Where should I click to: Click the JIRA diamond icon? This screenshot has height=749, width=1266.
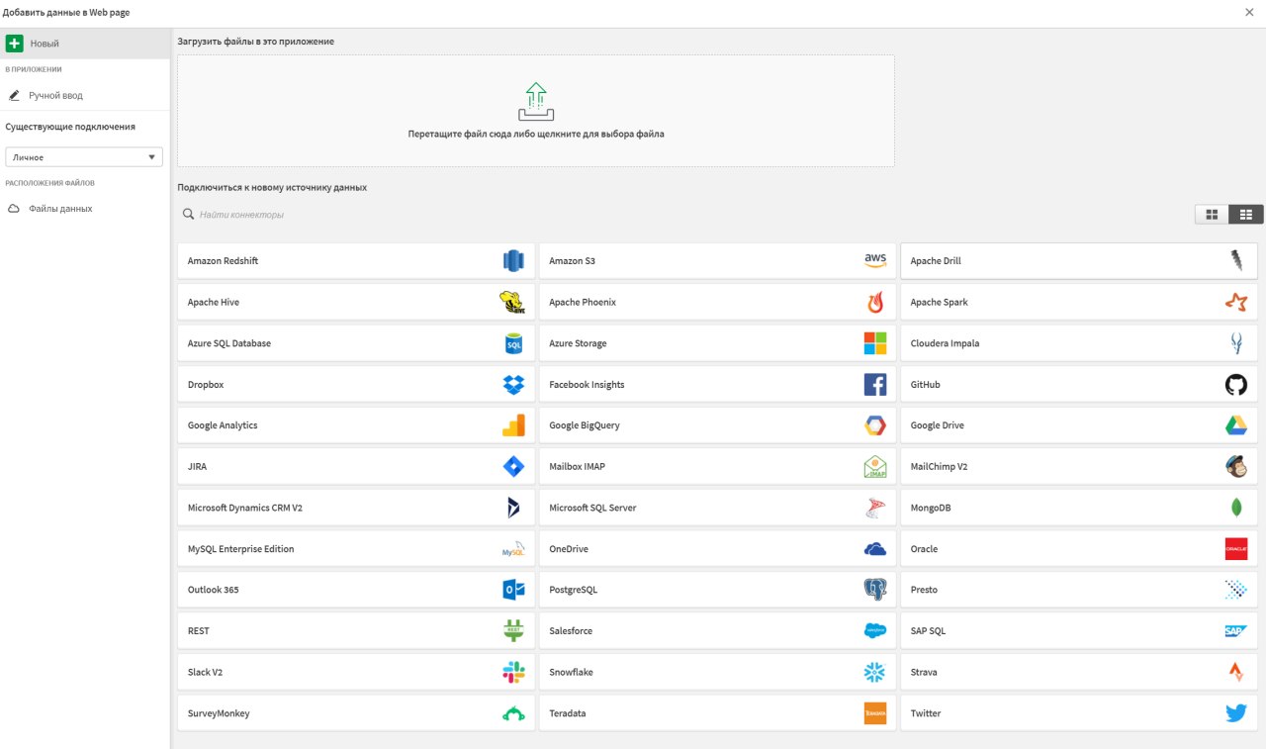512,467
